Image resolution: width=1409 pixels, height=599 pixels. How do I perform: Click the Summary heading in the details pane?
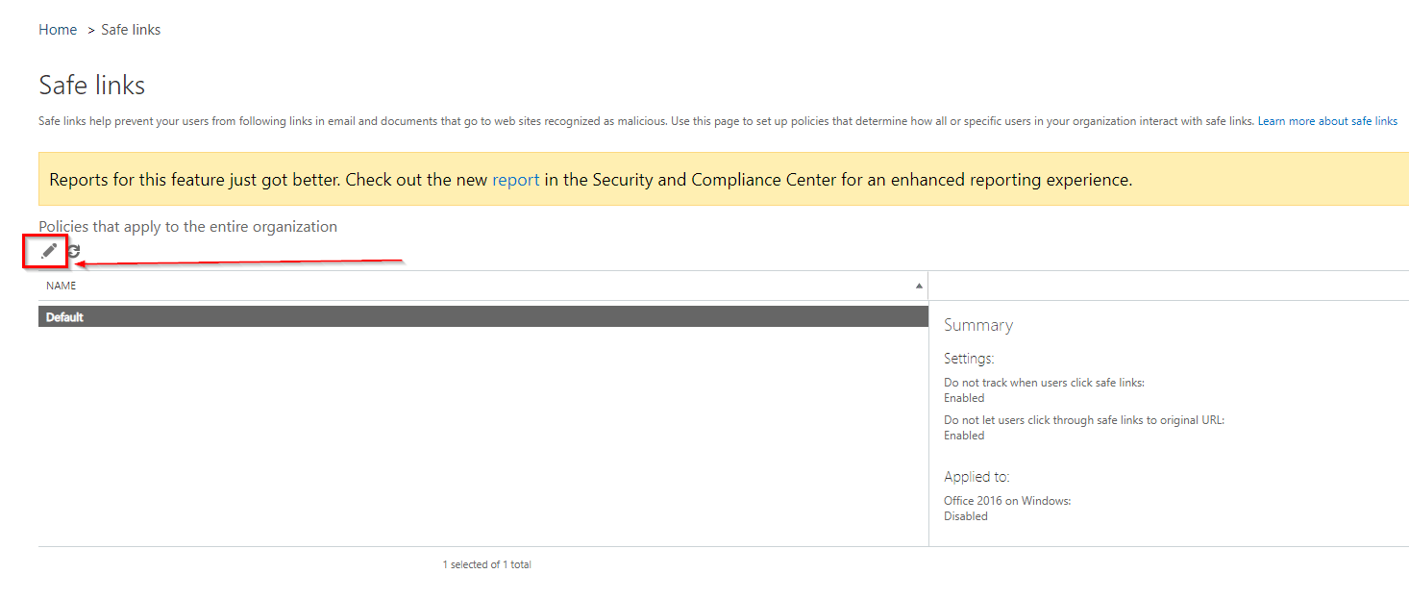click(x=977, y=325)
